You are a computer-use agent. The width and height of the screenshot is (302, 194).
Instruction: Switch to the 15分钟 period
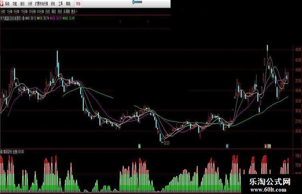point(24,11)
